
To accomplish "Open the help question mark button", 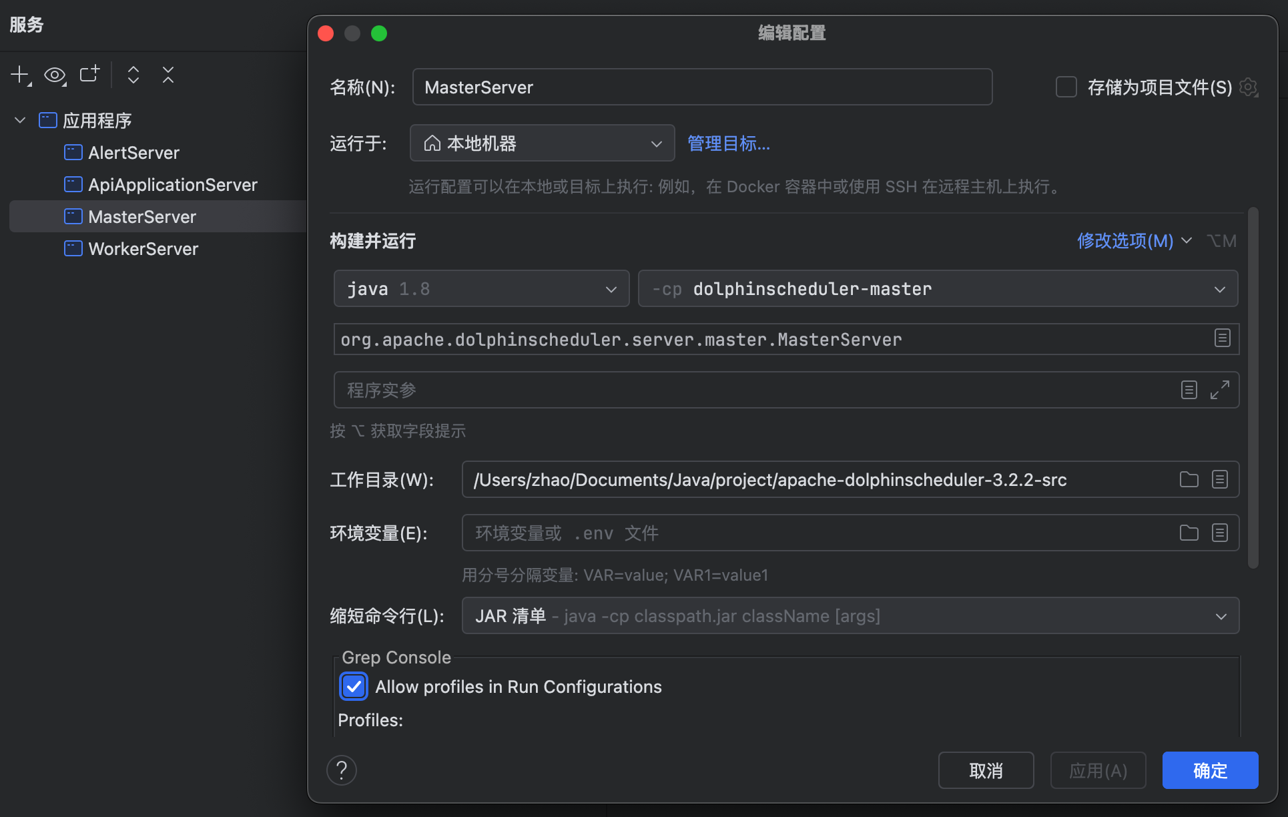I will pos(342,770).
